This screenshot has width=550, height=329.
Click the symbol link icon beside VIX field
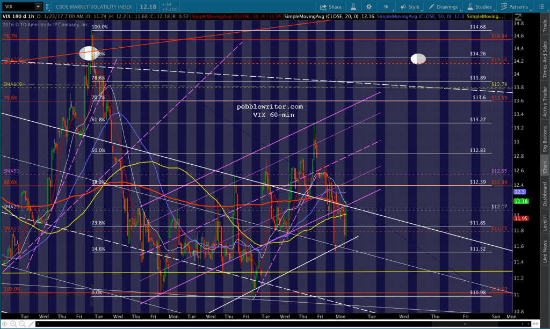click(x=47, y=6)
